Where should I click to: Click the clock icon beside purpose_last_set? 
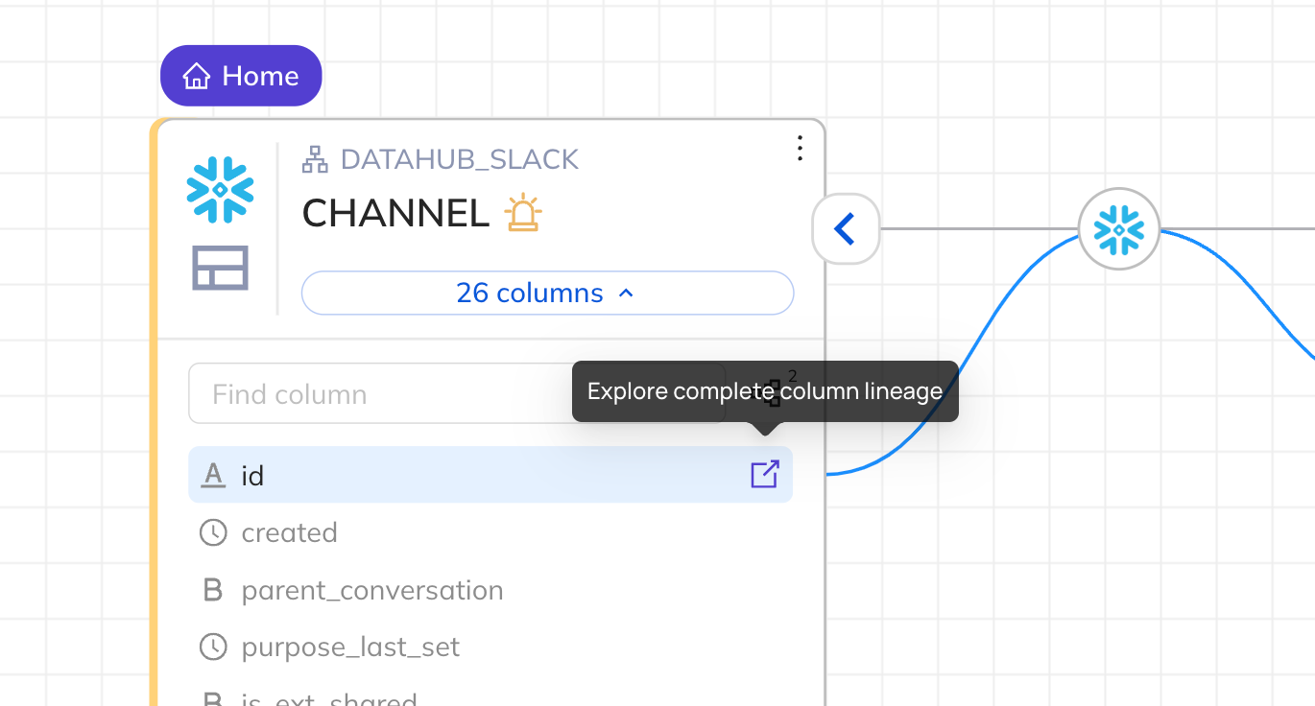click(213, 647)
